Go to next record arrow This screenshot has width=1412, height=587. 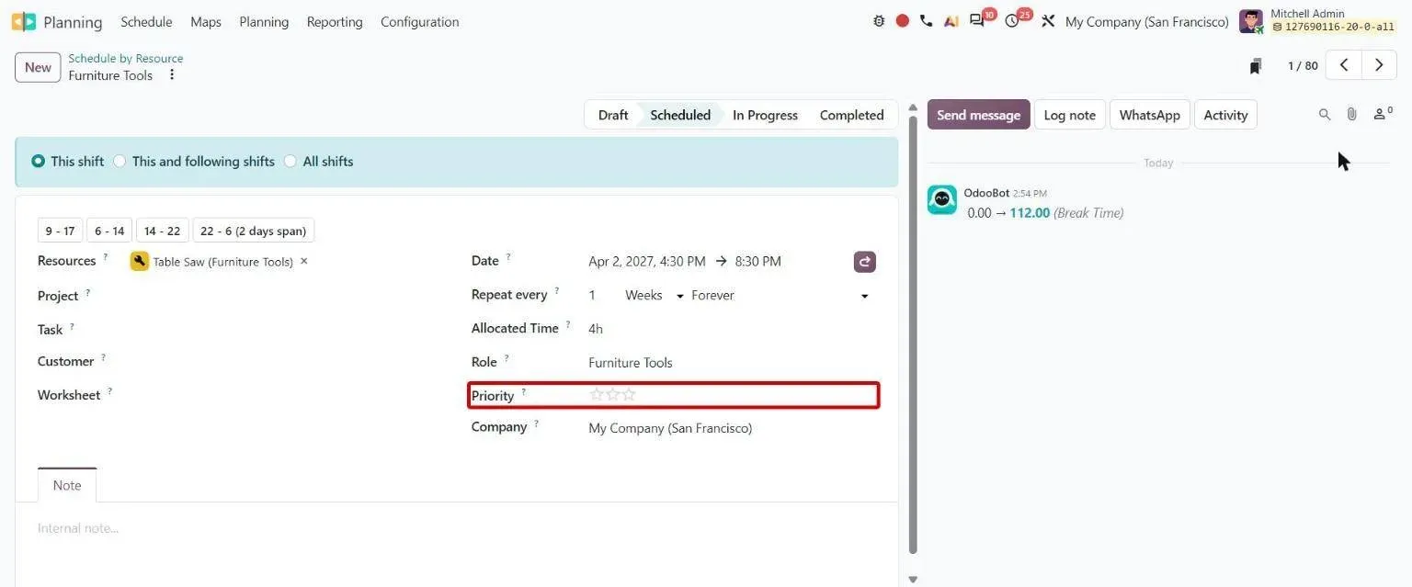point(1379,65)
